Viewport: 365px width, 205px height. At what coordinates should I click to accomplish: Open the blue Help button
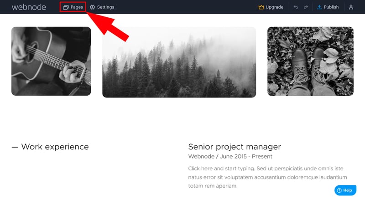point(345,190)
